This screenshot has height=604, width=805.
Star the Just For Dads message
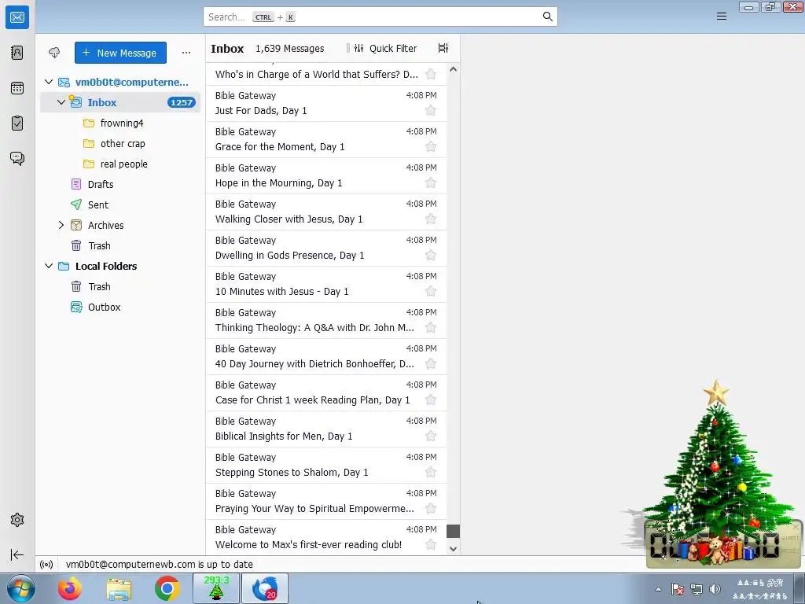click(x=431, y=110)
